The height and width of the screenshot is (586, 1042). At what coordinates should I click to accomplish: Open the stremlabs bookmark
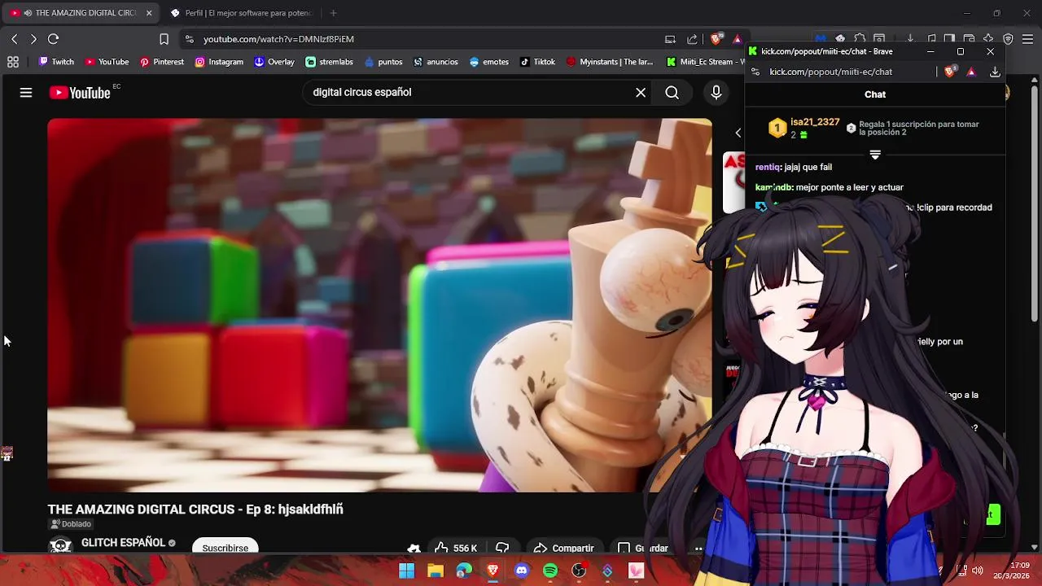pyautogui.click(x=329, y=62)
